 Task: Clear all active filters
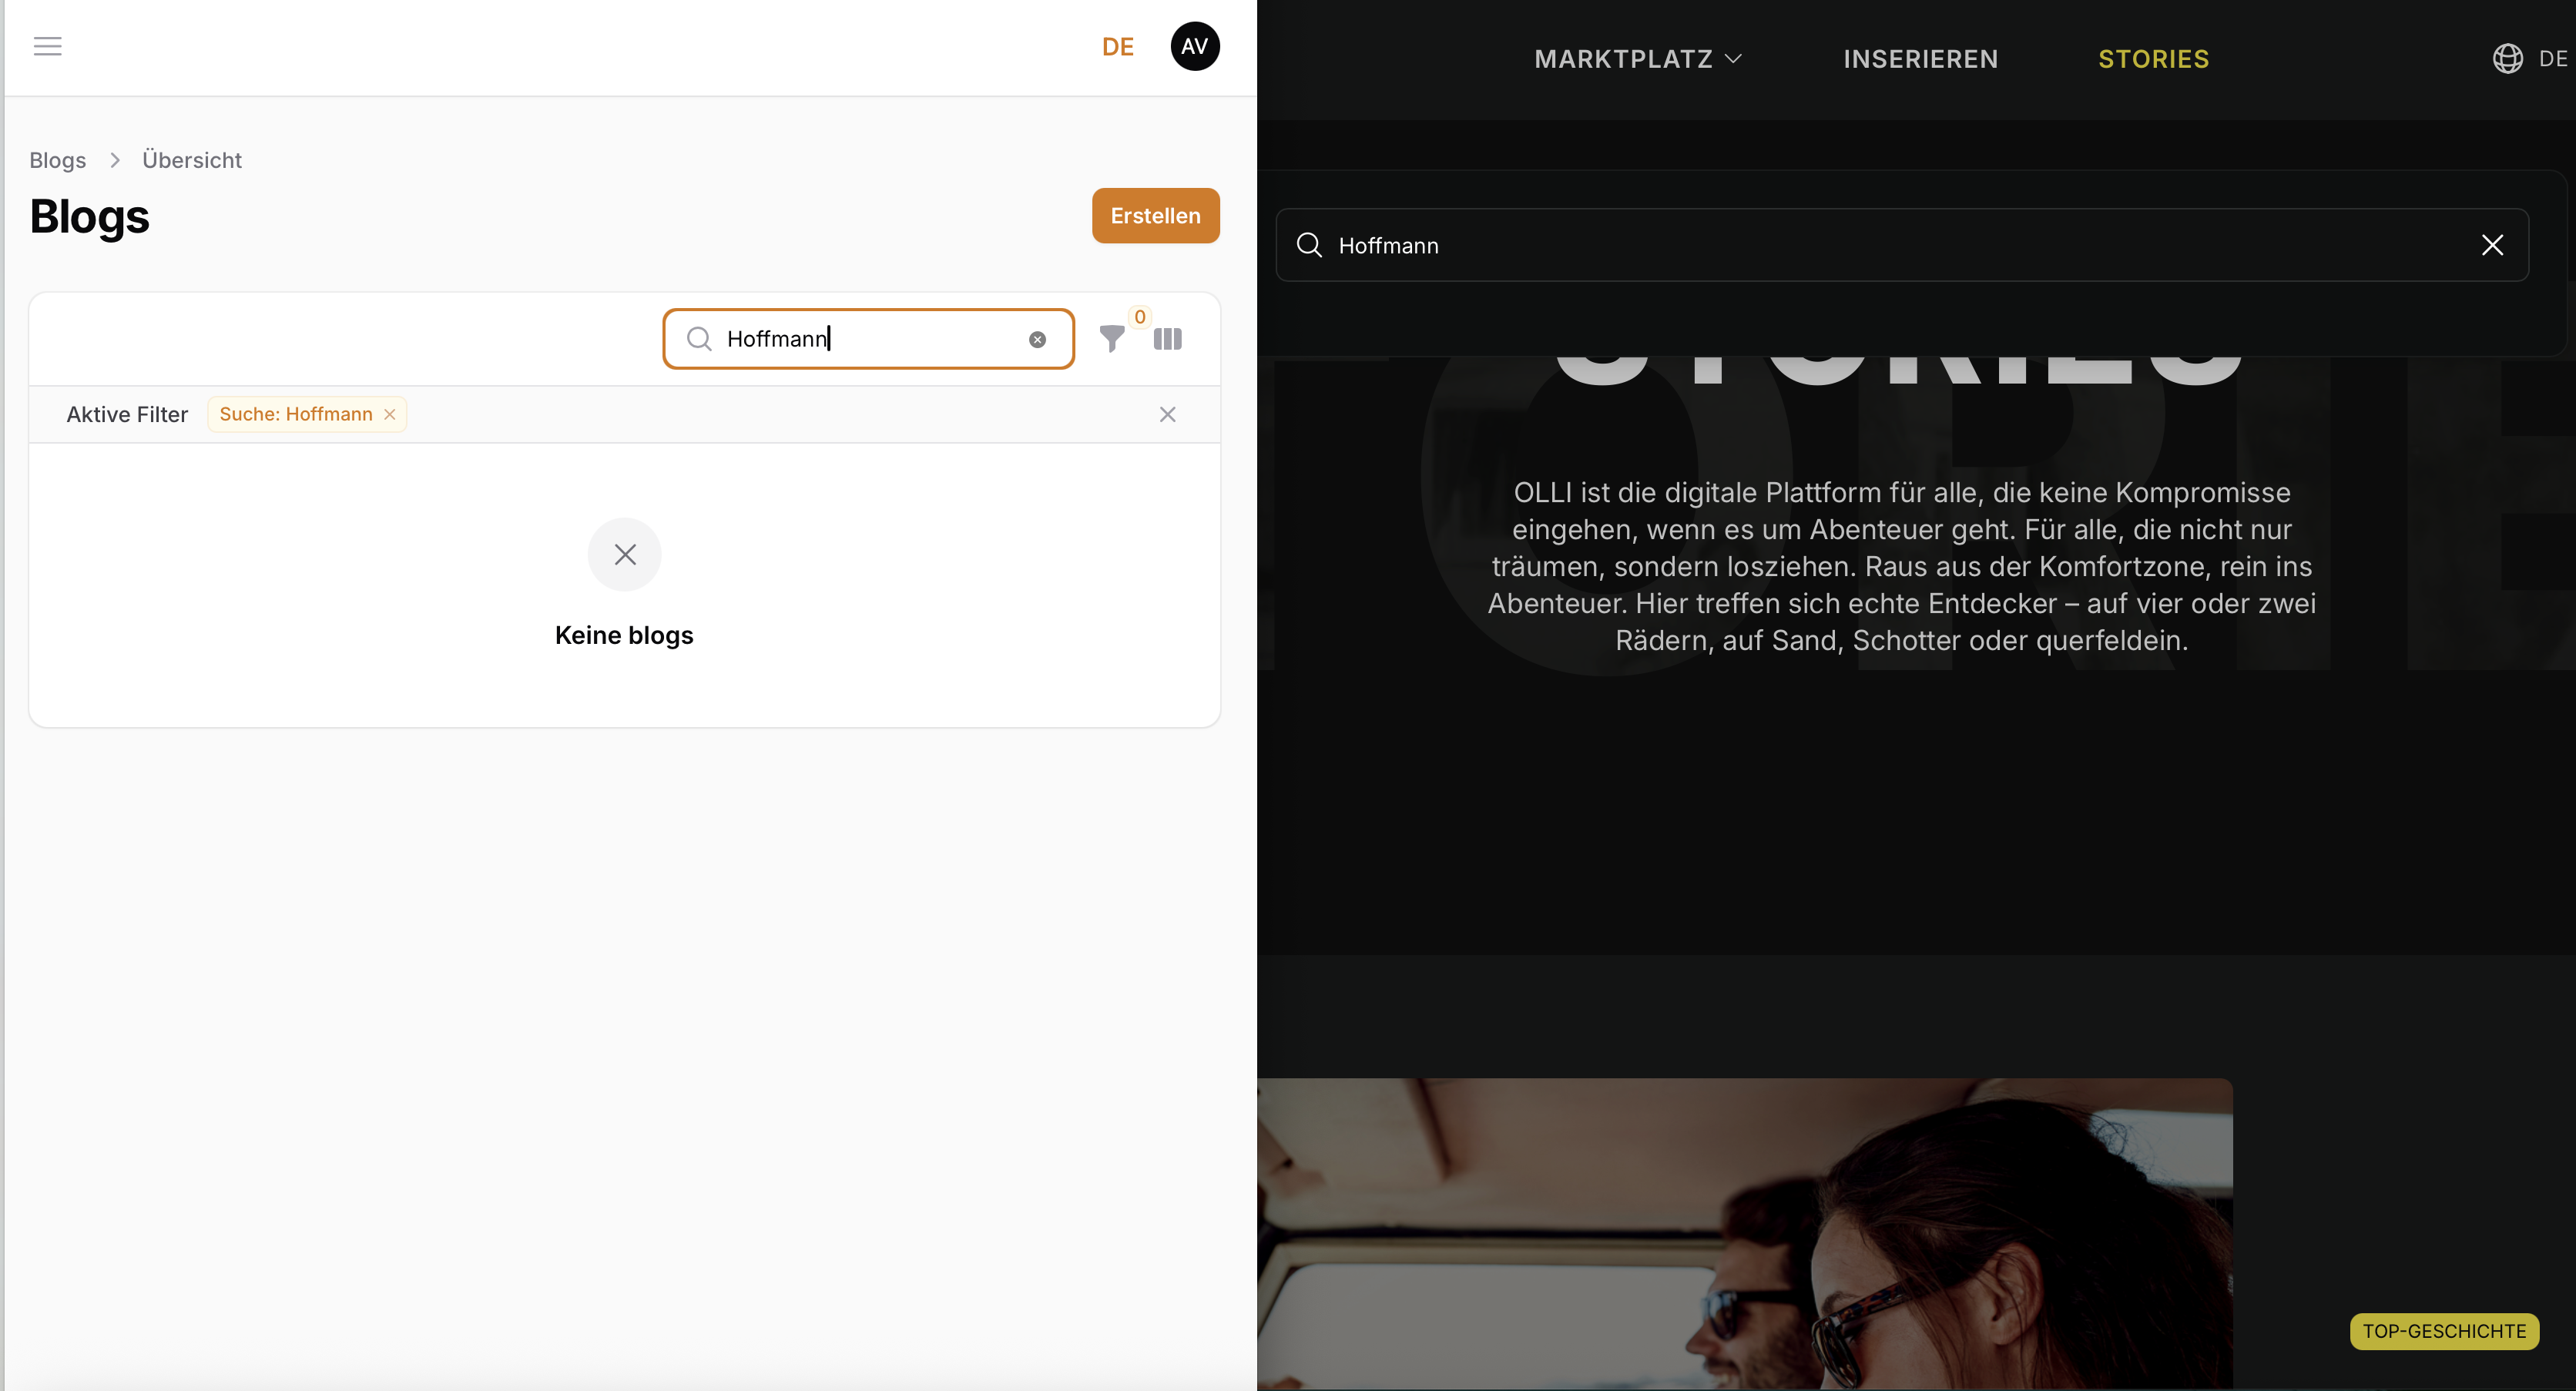pos(1167,414)
